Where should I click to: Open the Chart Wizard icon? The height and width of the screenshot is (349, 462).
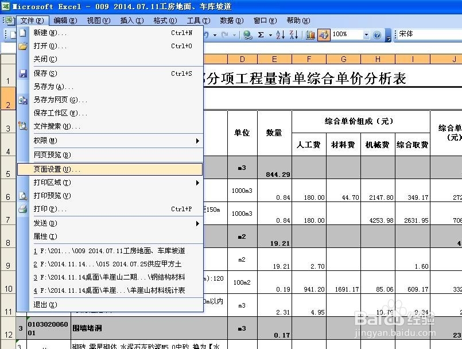pyautogui.click(x=310, y=35)
